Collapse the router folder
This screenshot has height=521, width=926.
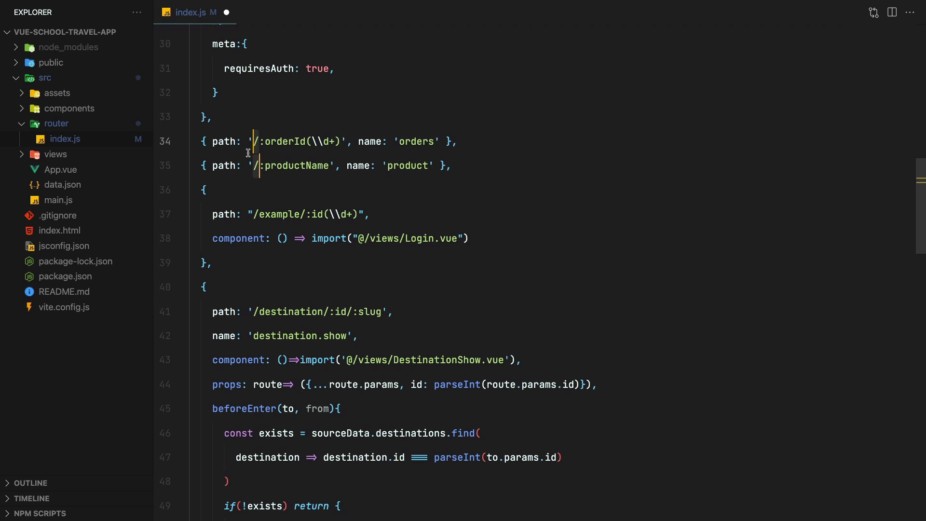(x=22, y=123)
